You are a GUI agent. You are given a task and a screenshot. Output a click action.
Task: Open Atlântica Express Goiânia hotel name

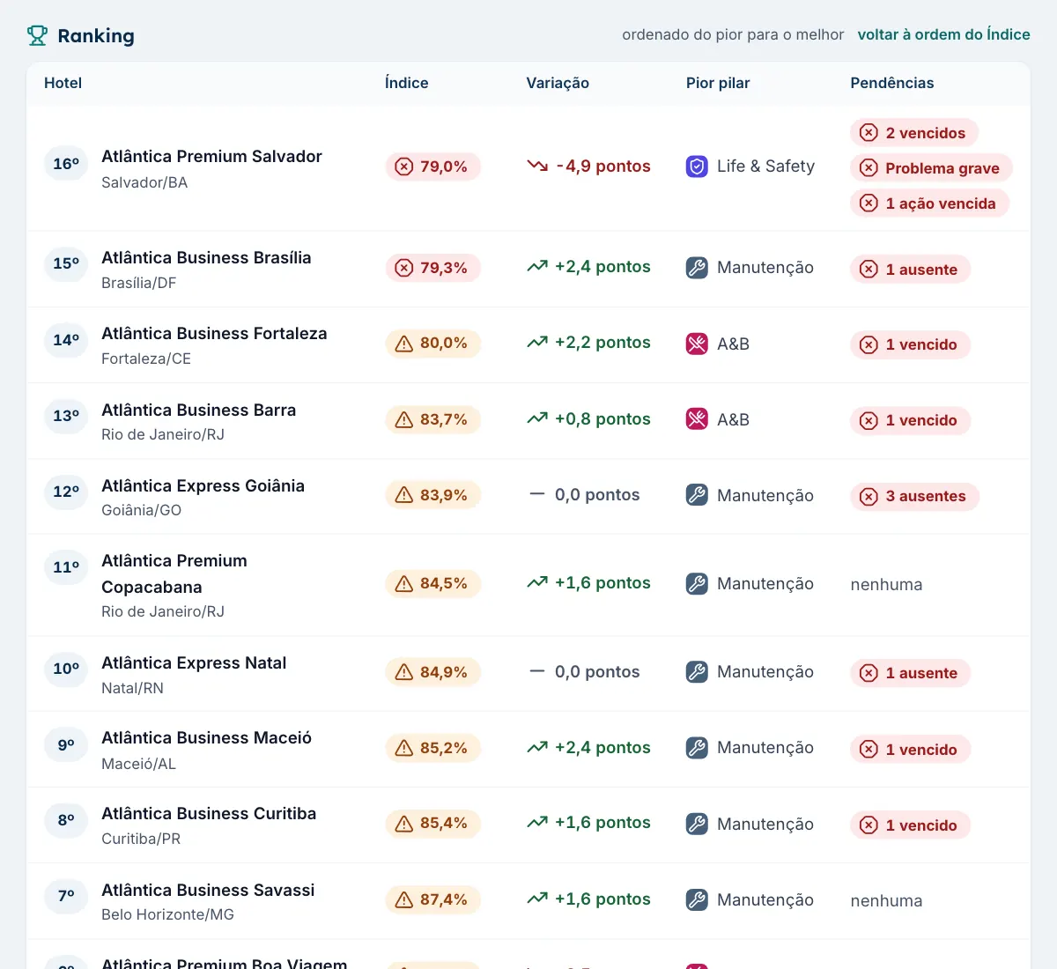coord(203,485)
